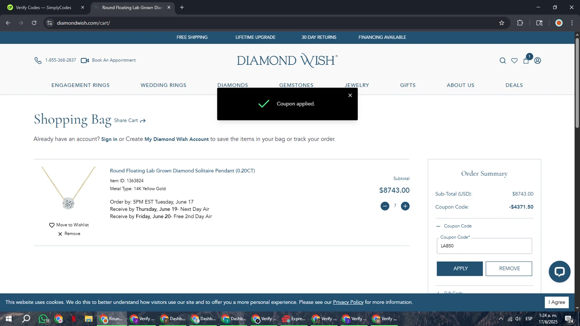Open taskbar search magnifier
The image size is (580, 326).
click(x=26, y=319)
